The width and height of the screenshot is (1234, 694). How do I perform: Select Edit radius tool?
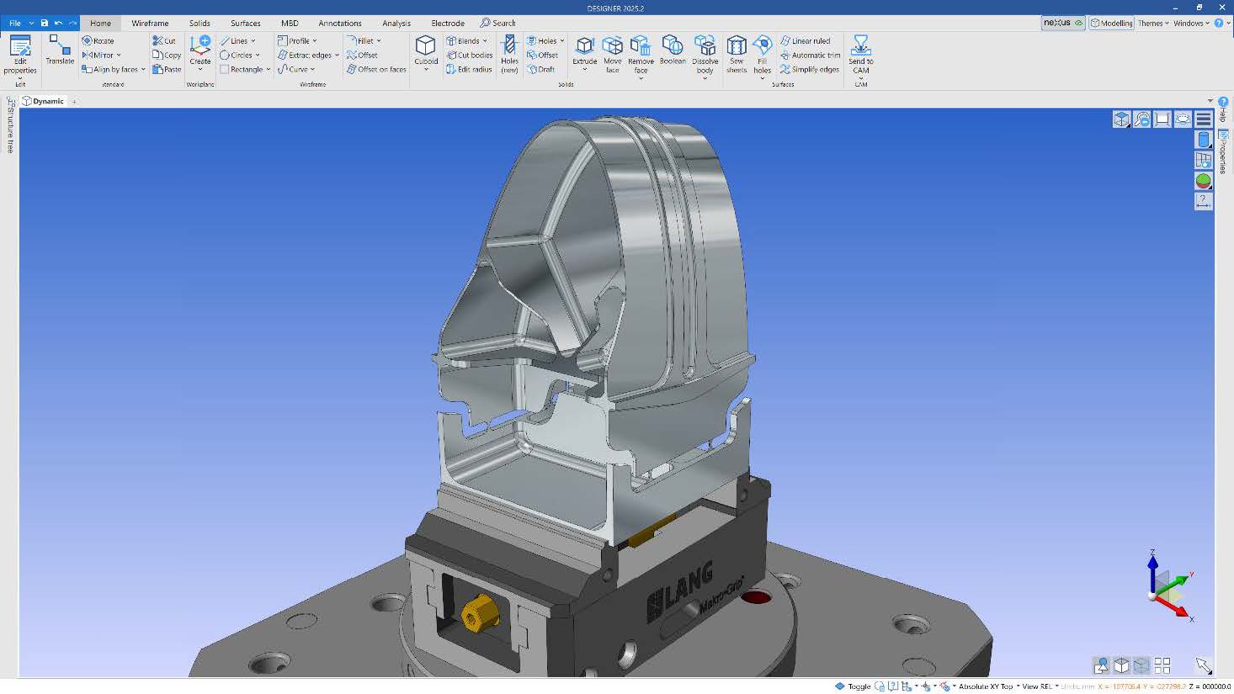tap(469, 69)
